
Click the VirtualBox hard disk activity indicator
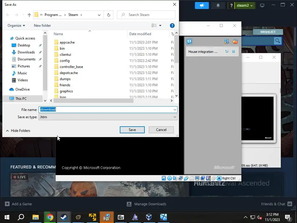coord(164,178)
